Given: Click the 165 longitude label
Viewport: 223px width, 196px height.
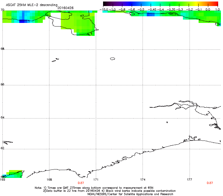Looking at the screenshot, I should pyautogui.click(x=2, y=180).
